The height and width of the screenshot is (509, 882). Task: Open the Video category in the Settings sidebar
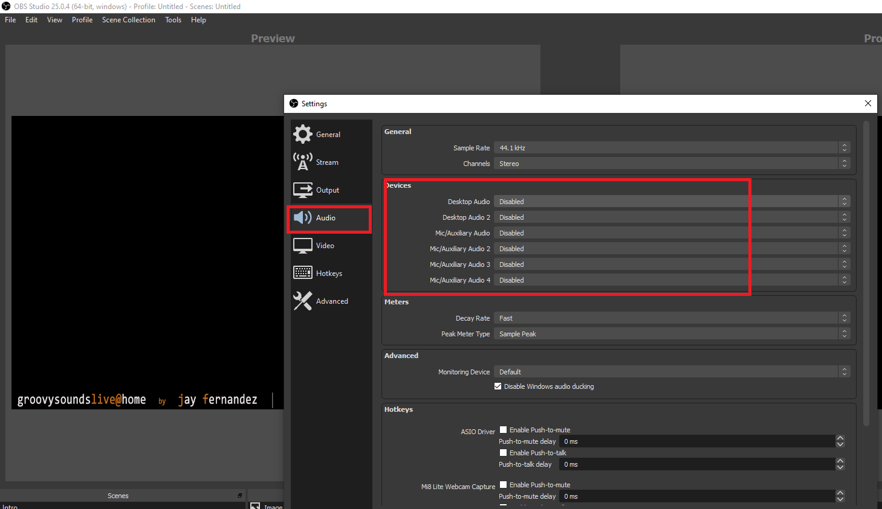point(330,246)
